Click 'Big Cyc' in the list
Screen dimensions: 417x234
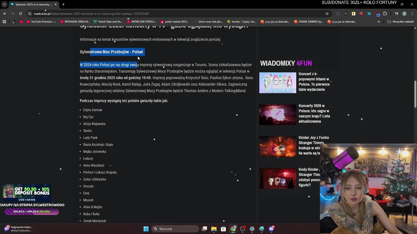88,117
